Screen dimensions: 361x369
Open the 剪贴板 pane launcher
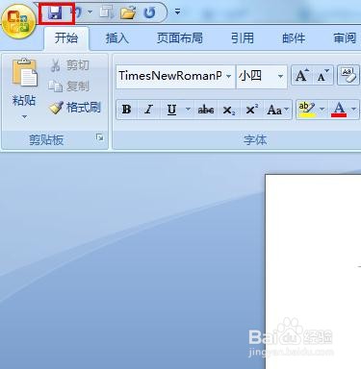100,137
